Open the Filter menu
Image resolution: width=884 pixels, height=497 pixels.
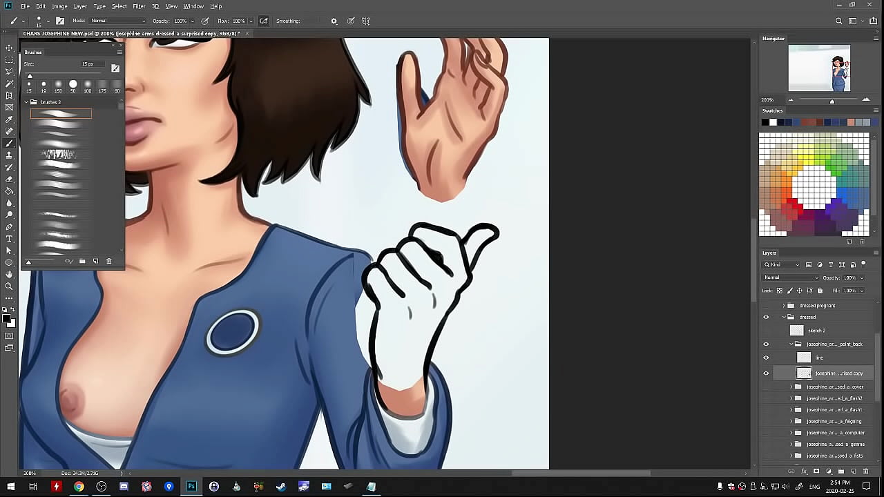pyautogui.click(x=139, y=6)
